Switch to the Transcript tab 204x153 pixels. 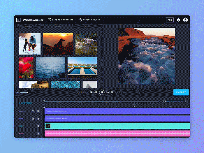(x=29, y=27)
